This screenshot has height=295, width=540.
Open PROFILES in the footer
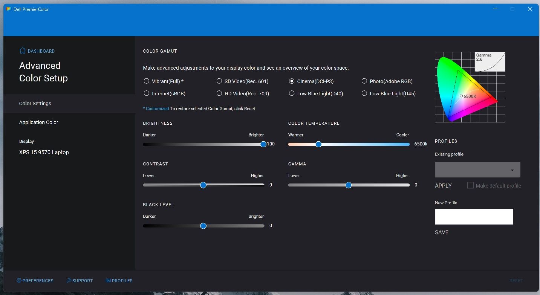pos(122,281)
